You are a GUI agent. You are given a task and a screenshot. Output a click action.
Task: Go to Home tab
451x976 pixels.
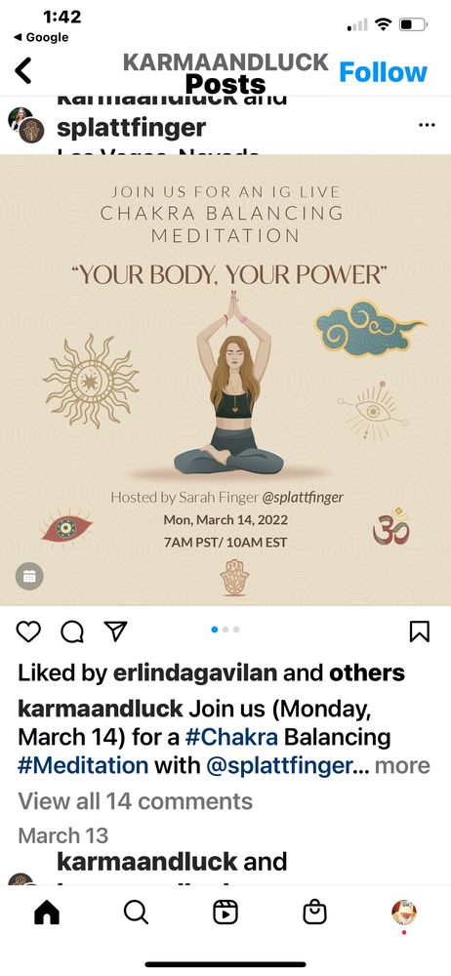(47, 913)
